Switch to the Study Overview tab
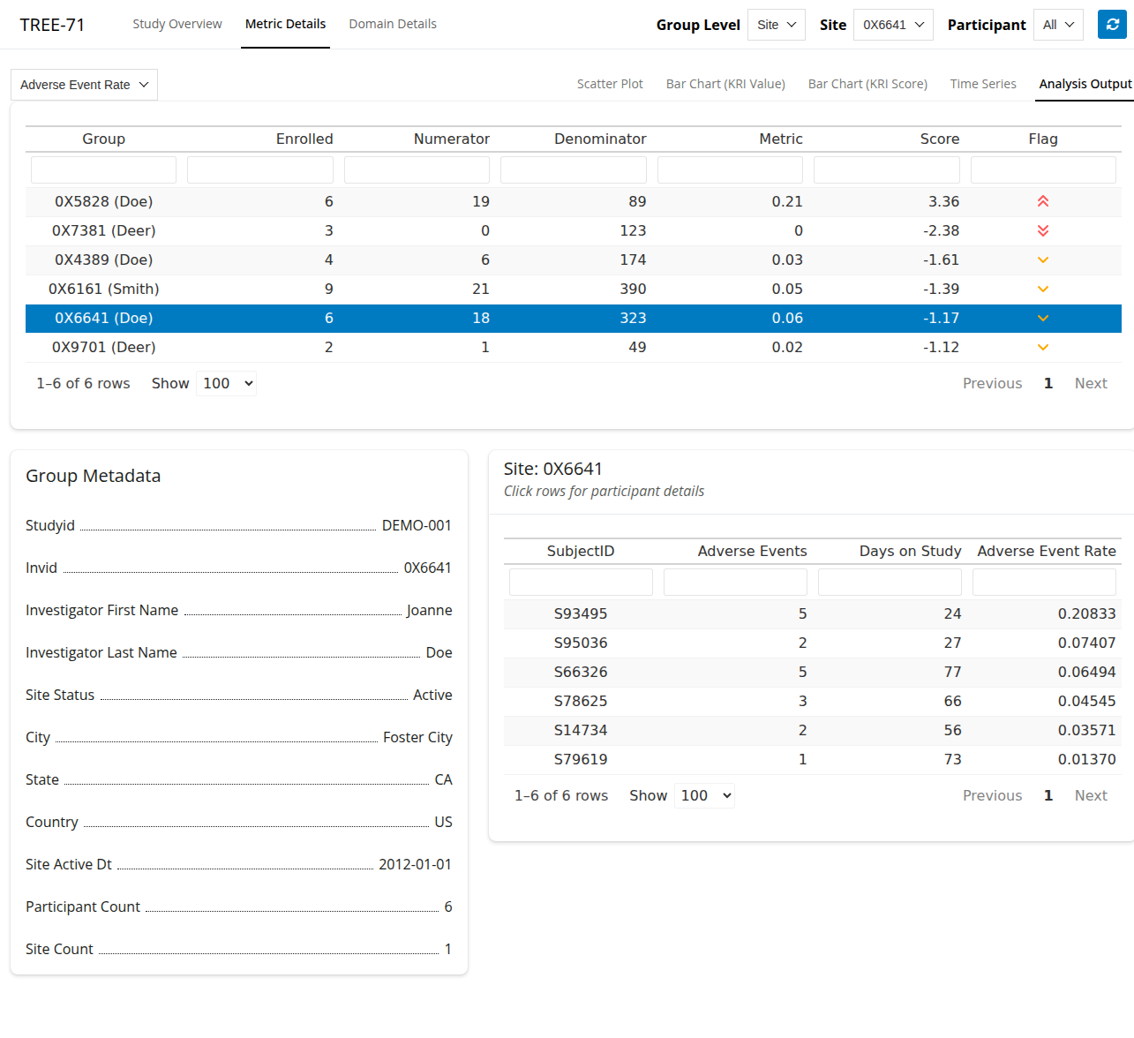The height and width of the screenshot is (1038, 1134). point(176,24)
